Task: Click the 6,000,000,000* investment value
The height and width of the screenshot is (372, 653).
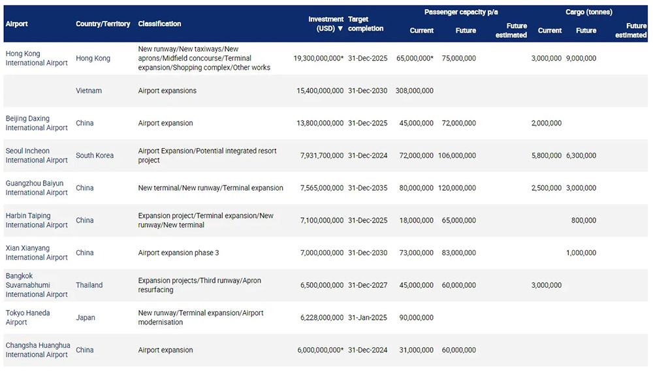Action: (321, 350)
